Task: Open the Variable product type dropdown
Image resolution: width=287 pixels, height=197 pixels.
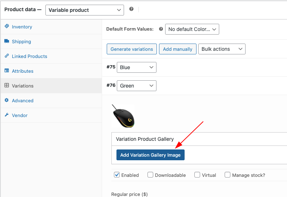Action: click(x=85, y=10)
